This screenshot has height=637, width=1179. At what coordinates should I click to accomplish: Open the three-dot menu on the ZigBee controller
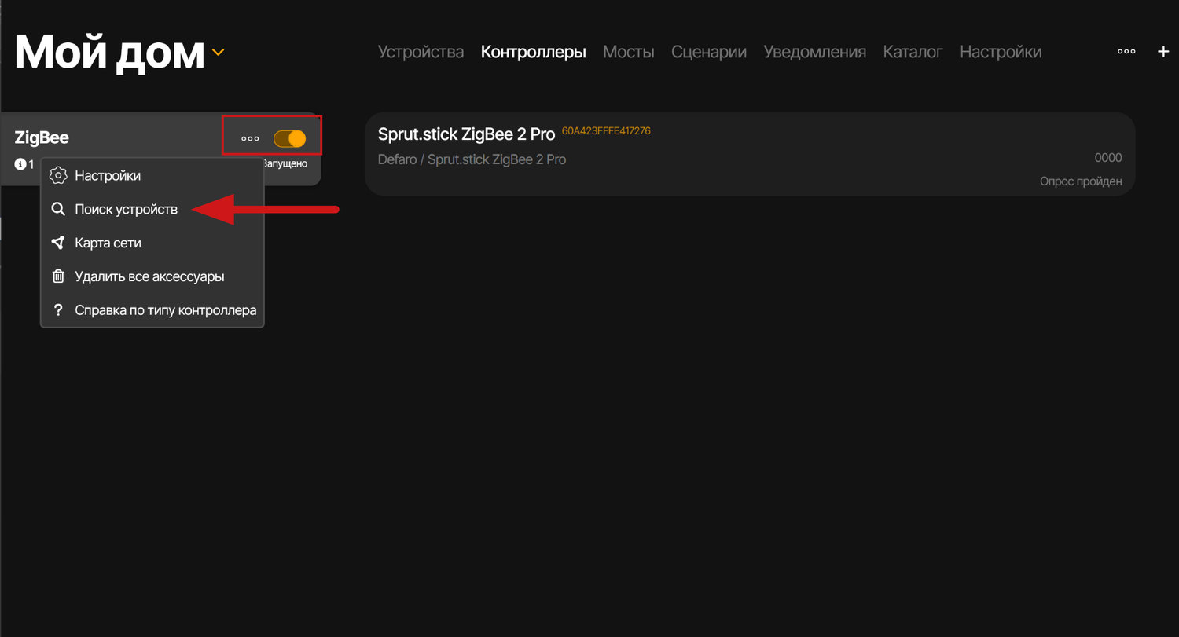[250, 137]
